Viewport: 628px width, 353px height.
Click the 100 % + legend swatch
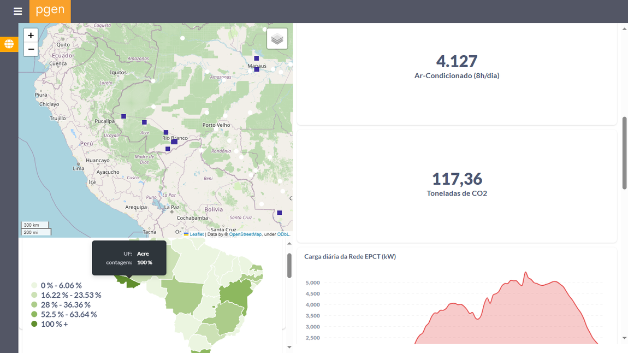tap(34, 324)
